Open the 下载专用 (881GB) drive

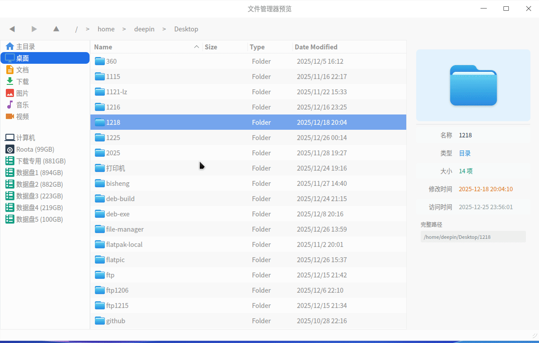point(45,161)
